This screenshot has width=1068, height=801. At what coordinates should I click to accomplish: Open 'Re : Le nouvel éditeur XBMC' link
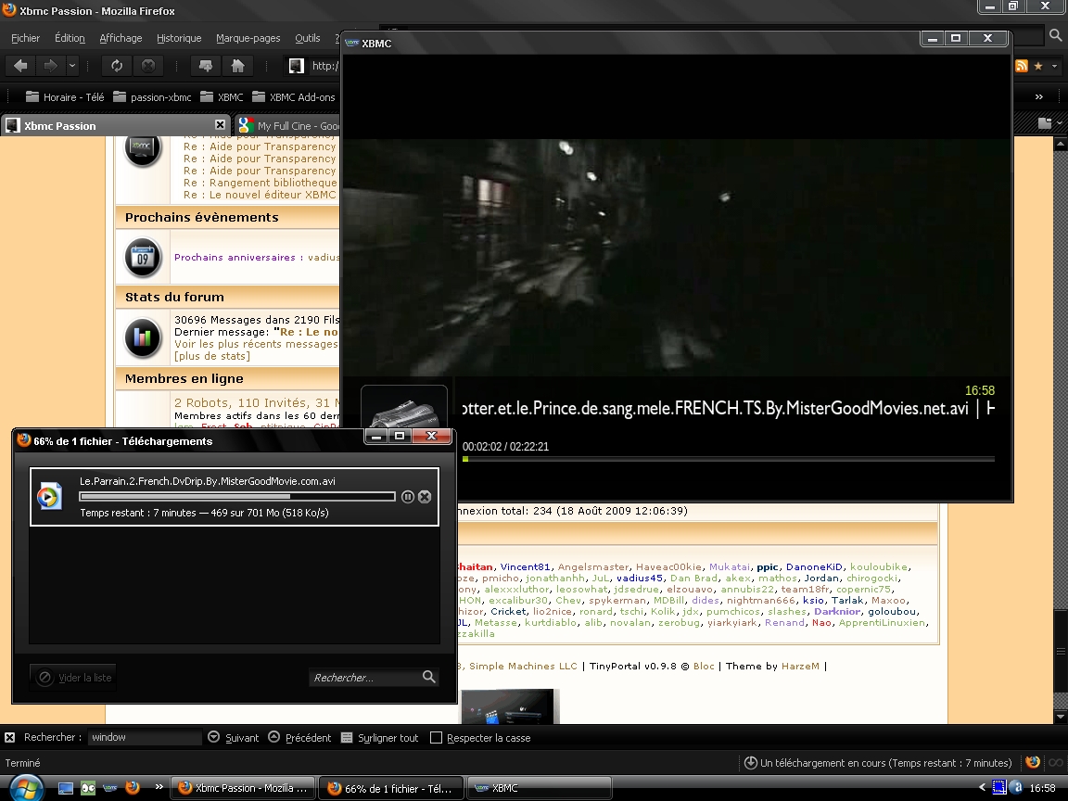pyautogui.click(x=261, y=195)
